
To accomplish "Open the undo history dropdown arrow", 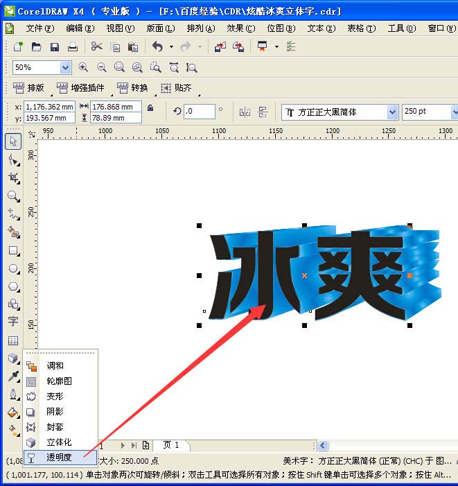I will (x=171, y=47).
